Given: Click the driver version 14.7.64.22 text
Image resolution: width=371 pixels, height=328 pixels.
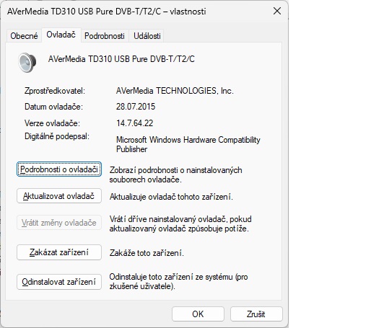Looking at the screenshot, I should coord(135,123).
